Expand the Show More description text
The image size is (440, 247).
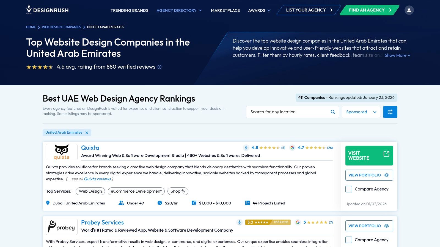pos(397,55)
